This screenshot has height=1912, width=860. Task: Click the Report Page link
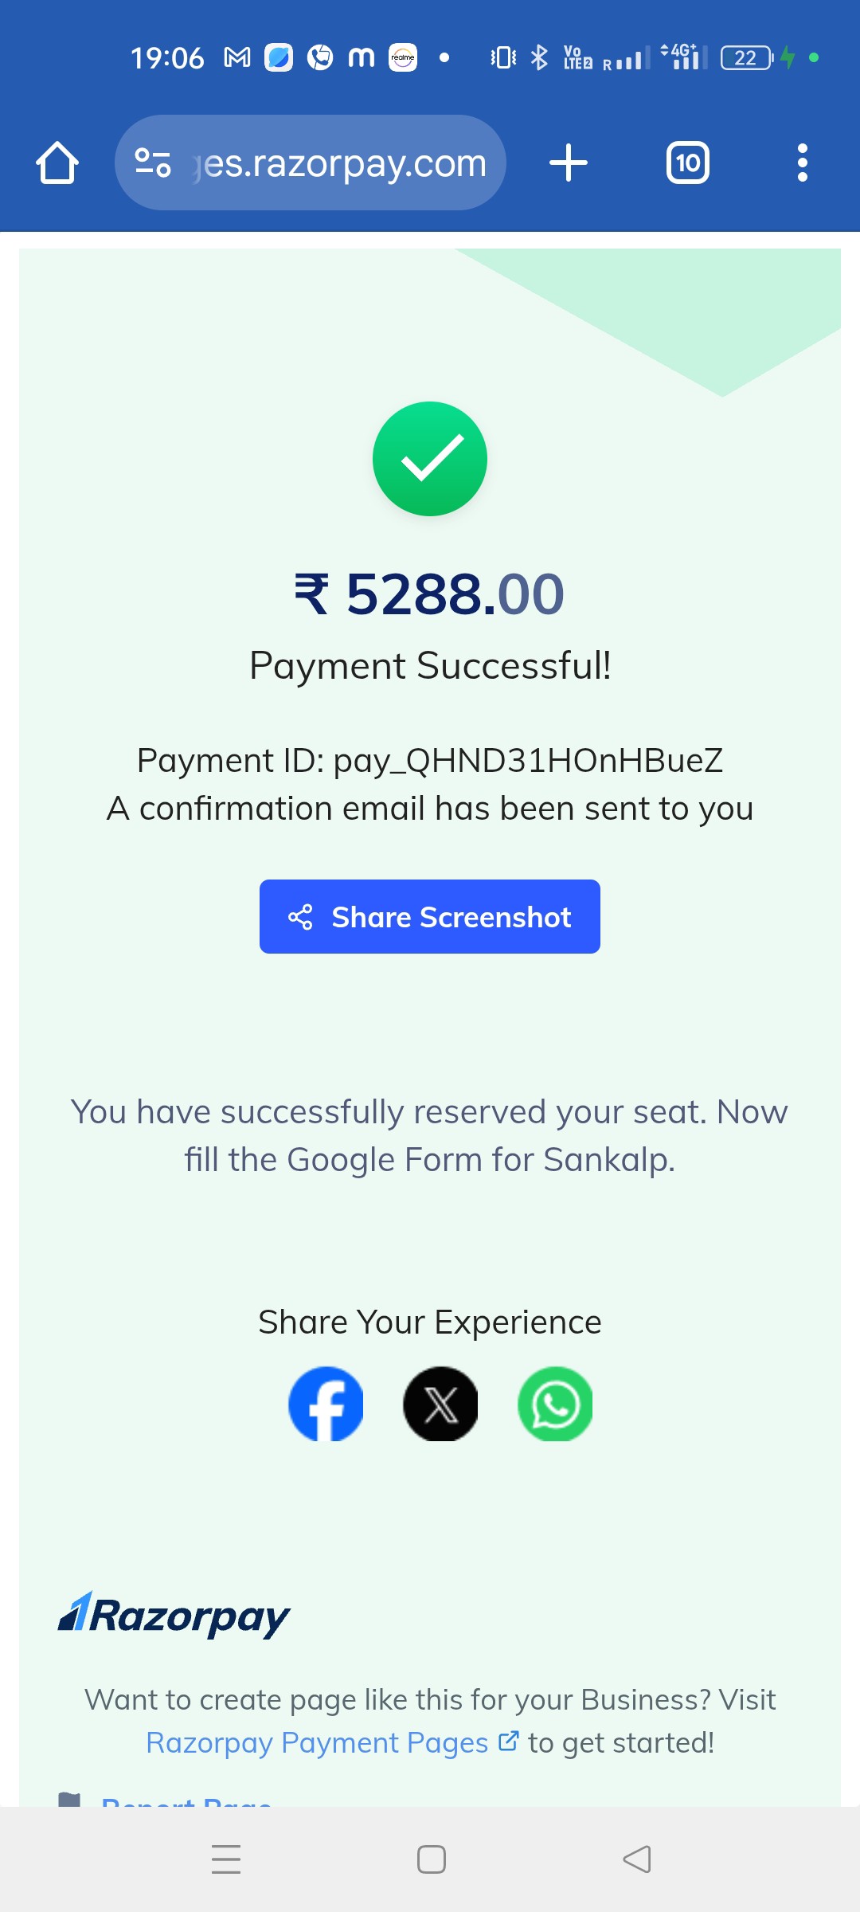(x=187, y=1799)
